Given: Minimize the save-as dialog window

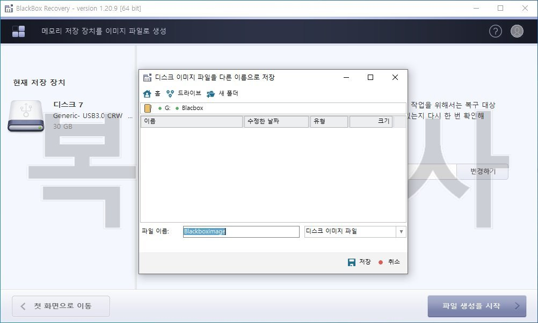Looking at the screenshot, I should [346, 77].
